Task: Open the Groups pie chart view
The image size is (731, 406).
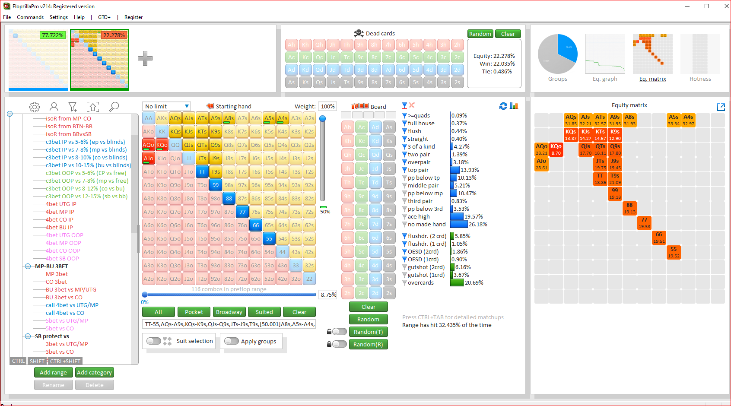Action: click(x=558, y=58)
